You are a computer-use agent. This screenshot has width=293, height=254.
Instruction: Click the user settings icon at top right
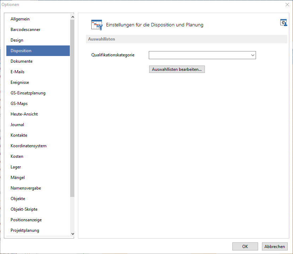point(283,23)
